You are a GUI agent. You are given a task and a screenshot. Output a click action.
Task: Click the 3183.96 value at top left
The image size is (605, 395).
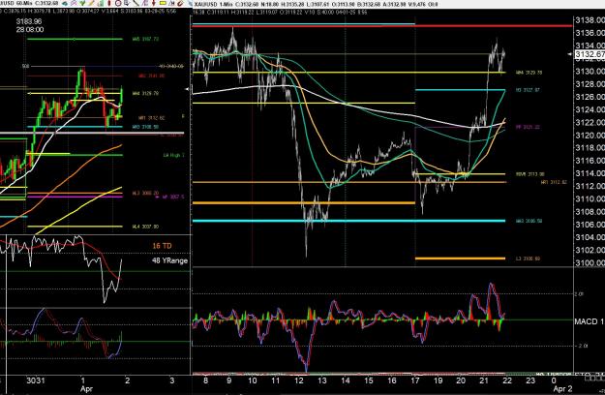tap(29, 21)
